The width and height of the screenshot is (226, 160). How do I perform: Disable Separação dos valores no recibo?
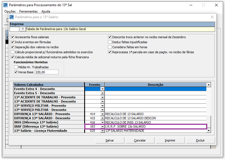tap(12, 47)
